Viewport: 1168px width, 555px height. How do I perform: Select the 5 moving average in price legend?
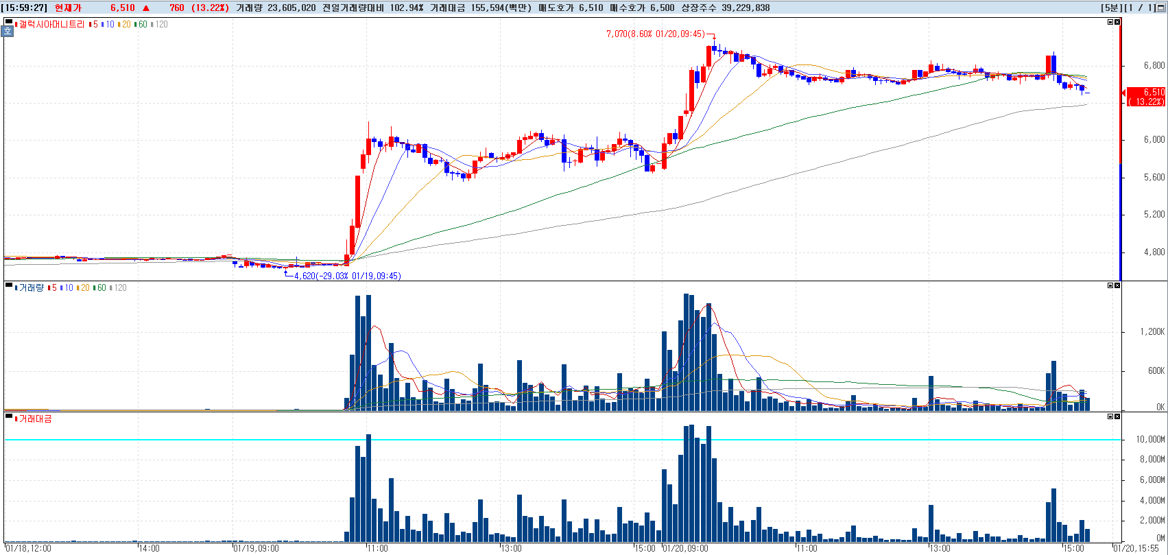[x=94, y=24]
